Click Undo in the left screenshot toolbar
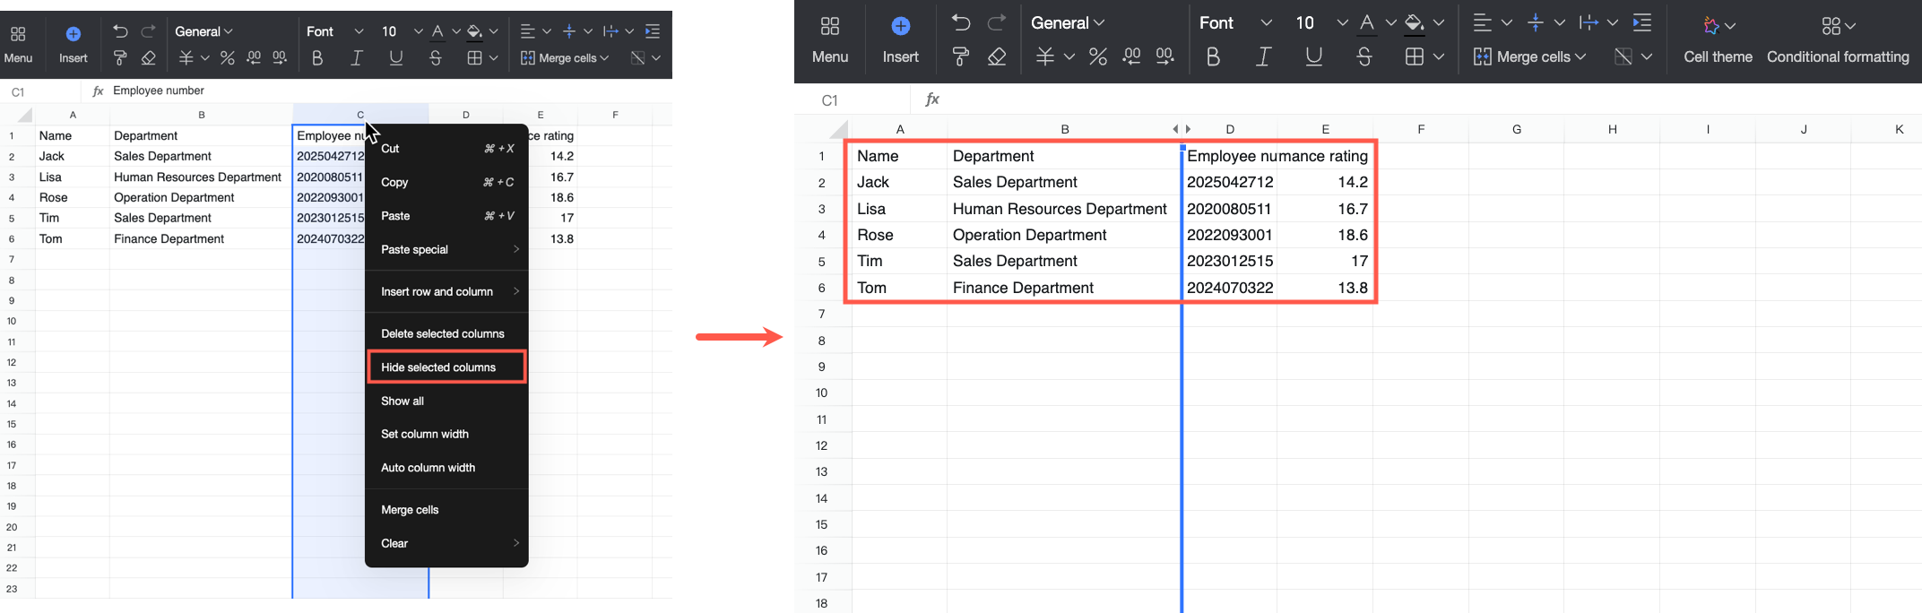 [x=120, y=31]
